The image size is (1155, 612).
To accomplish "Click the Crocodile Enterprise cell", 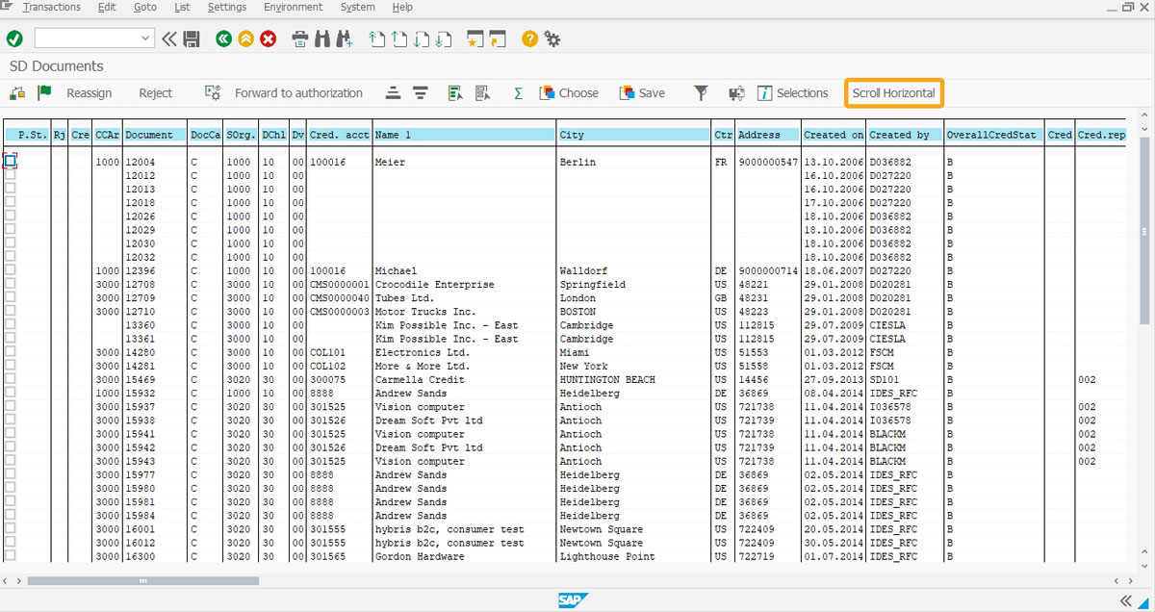I will pyautogui.click(x=435, y=285).
